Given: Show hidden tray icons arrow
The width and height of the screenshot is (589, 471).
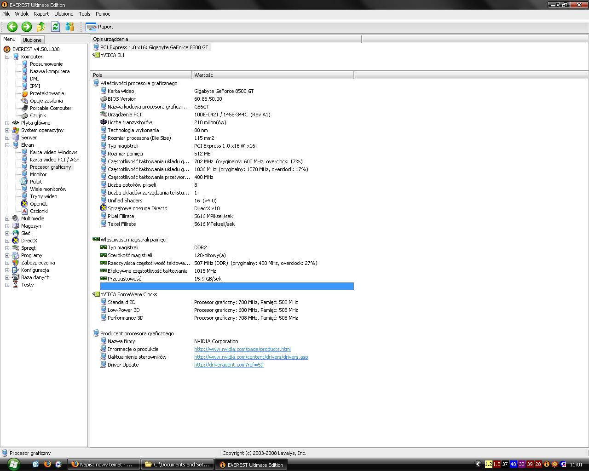Looking at the screenshot, I should pyautogui.click(x=478, y=465).
